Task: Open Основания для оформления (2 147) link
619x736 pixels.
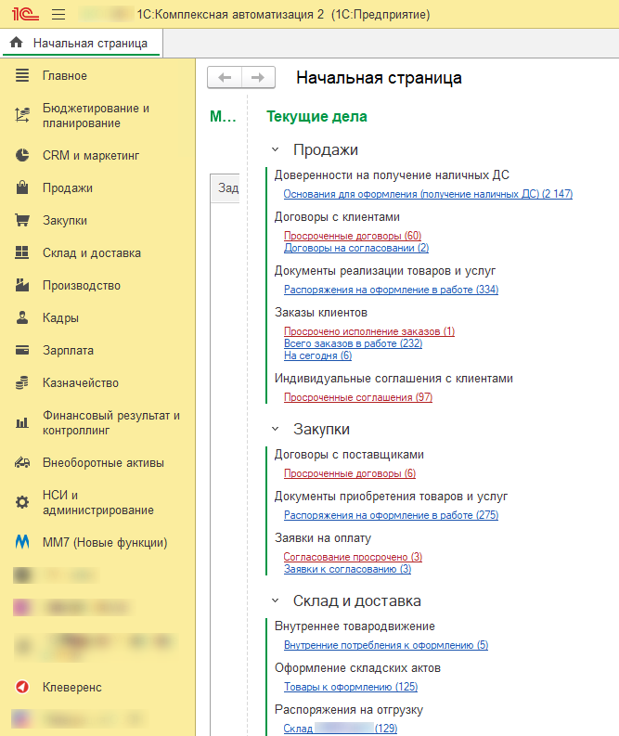Action: click(428, 194)
